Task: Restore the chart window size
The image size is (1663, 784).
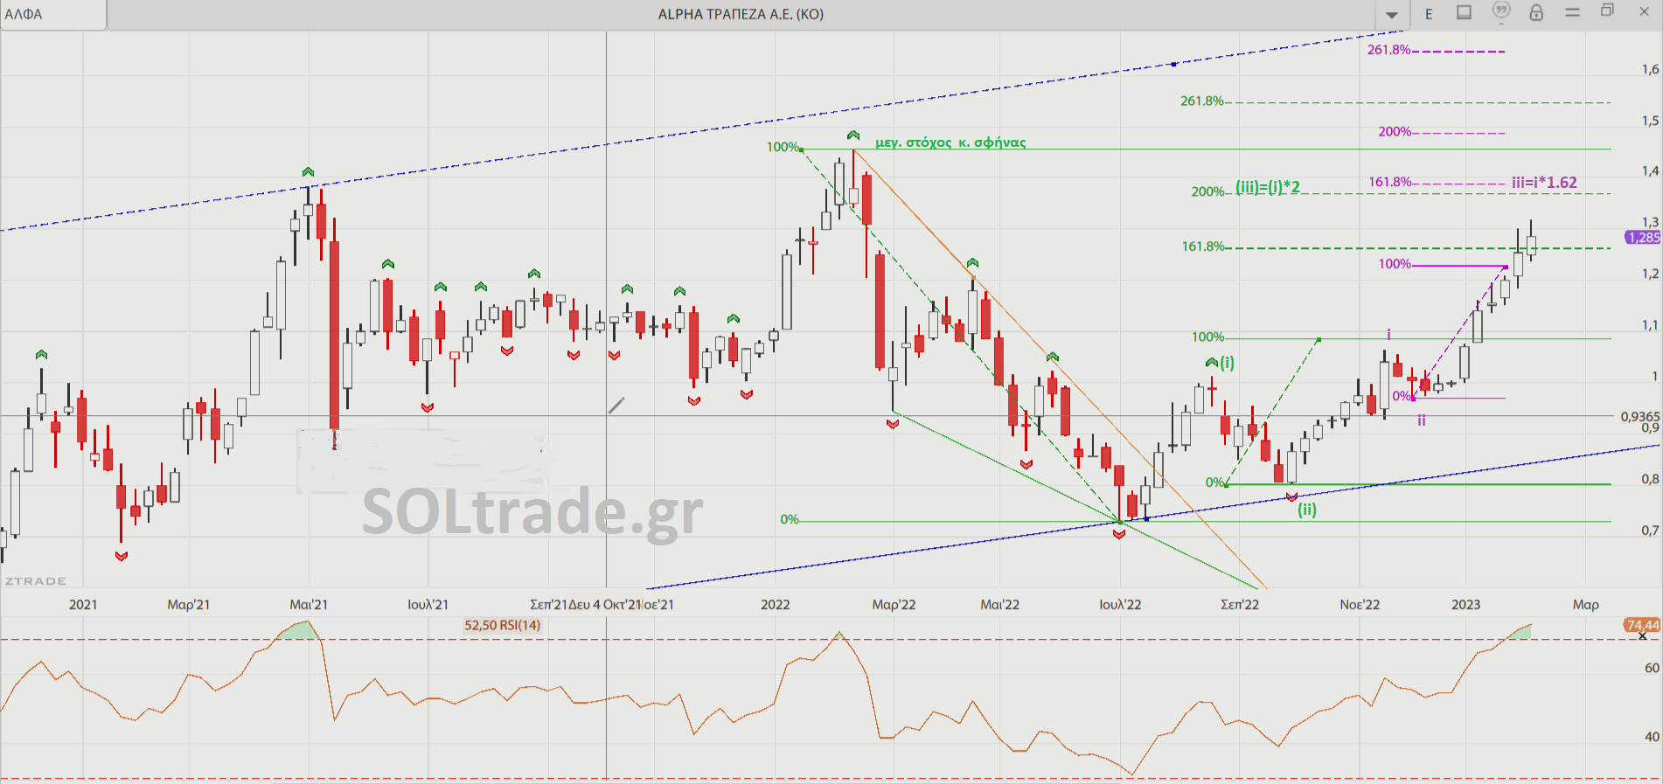Action: pos(1607,10)
